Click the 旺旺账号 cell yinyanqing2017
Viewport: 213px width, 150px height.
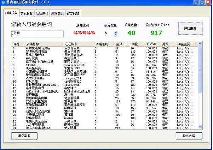tap(75, 65)
